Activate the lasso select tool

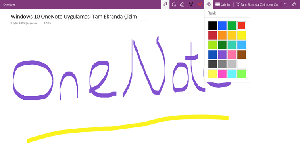click(x=174, y=4)
